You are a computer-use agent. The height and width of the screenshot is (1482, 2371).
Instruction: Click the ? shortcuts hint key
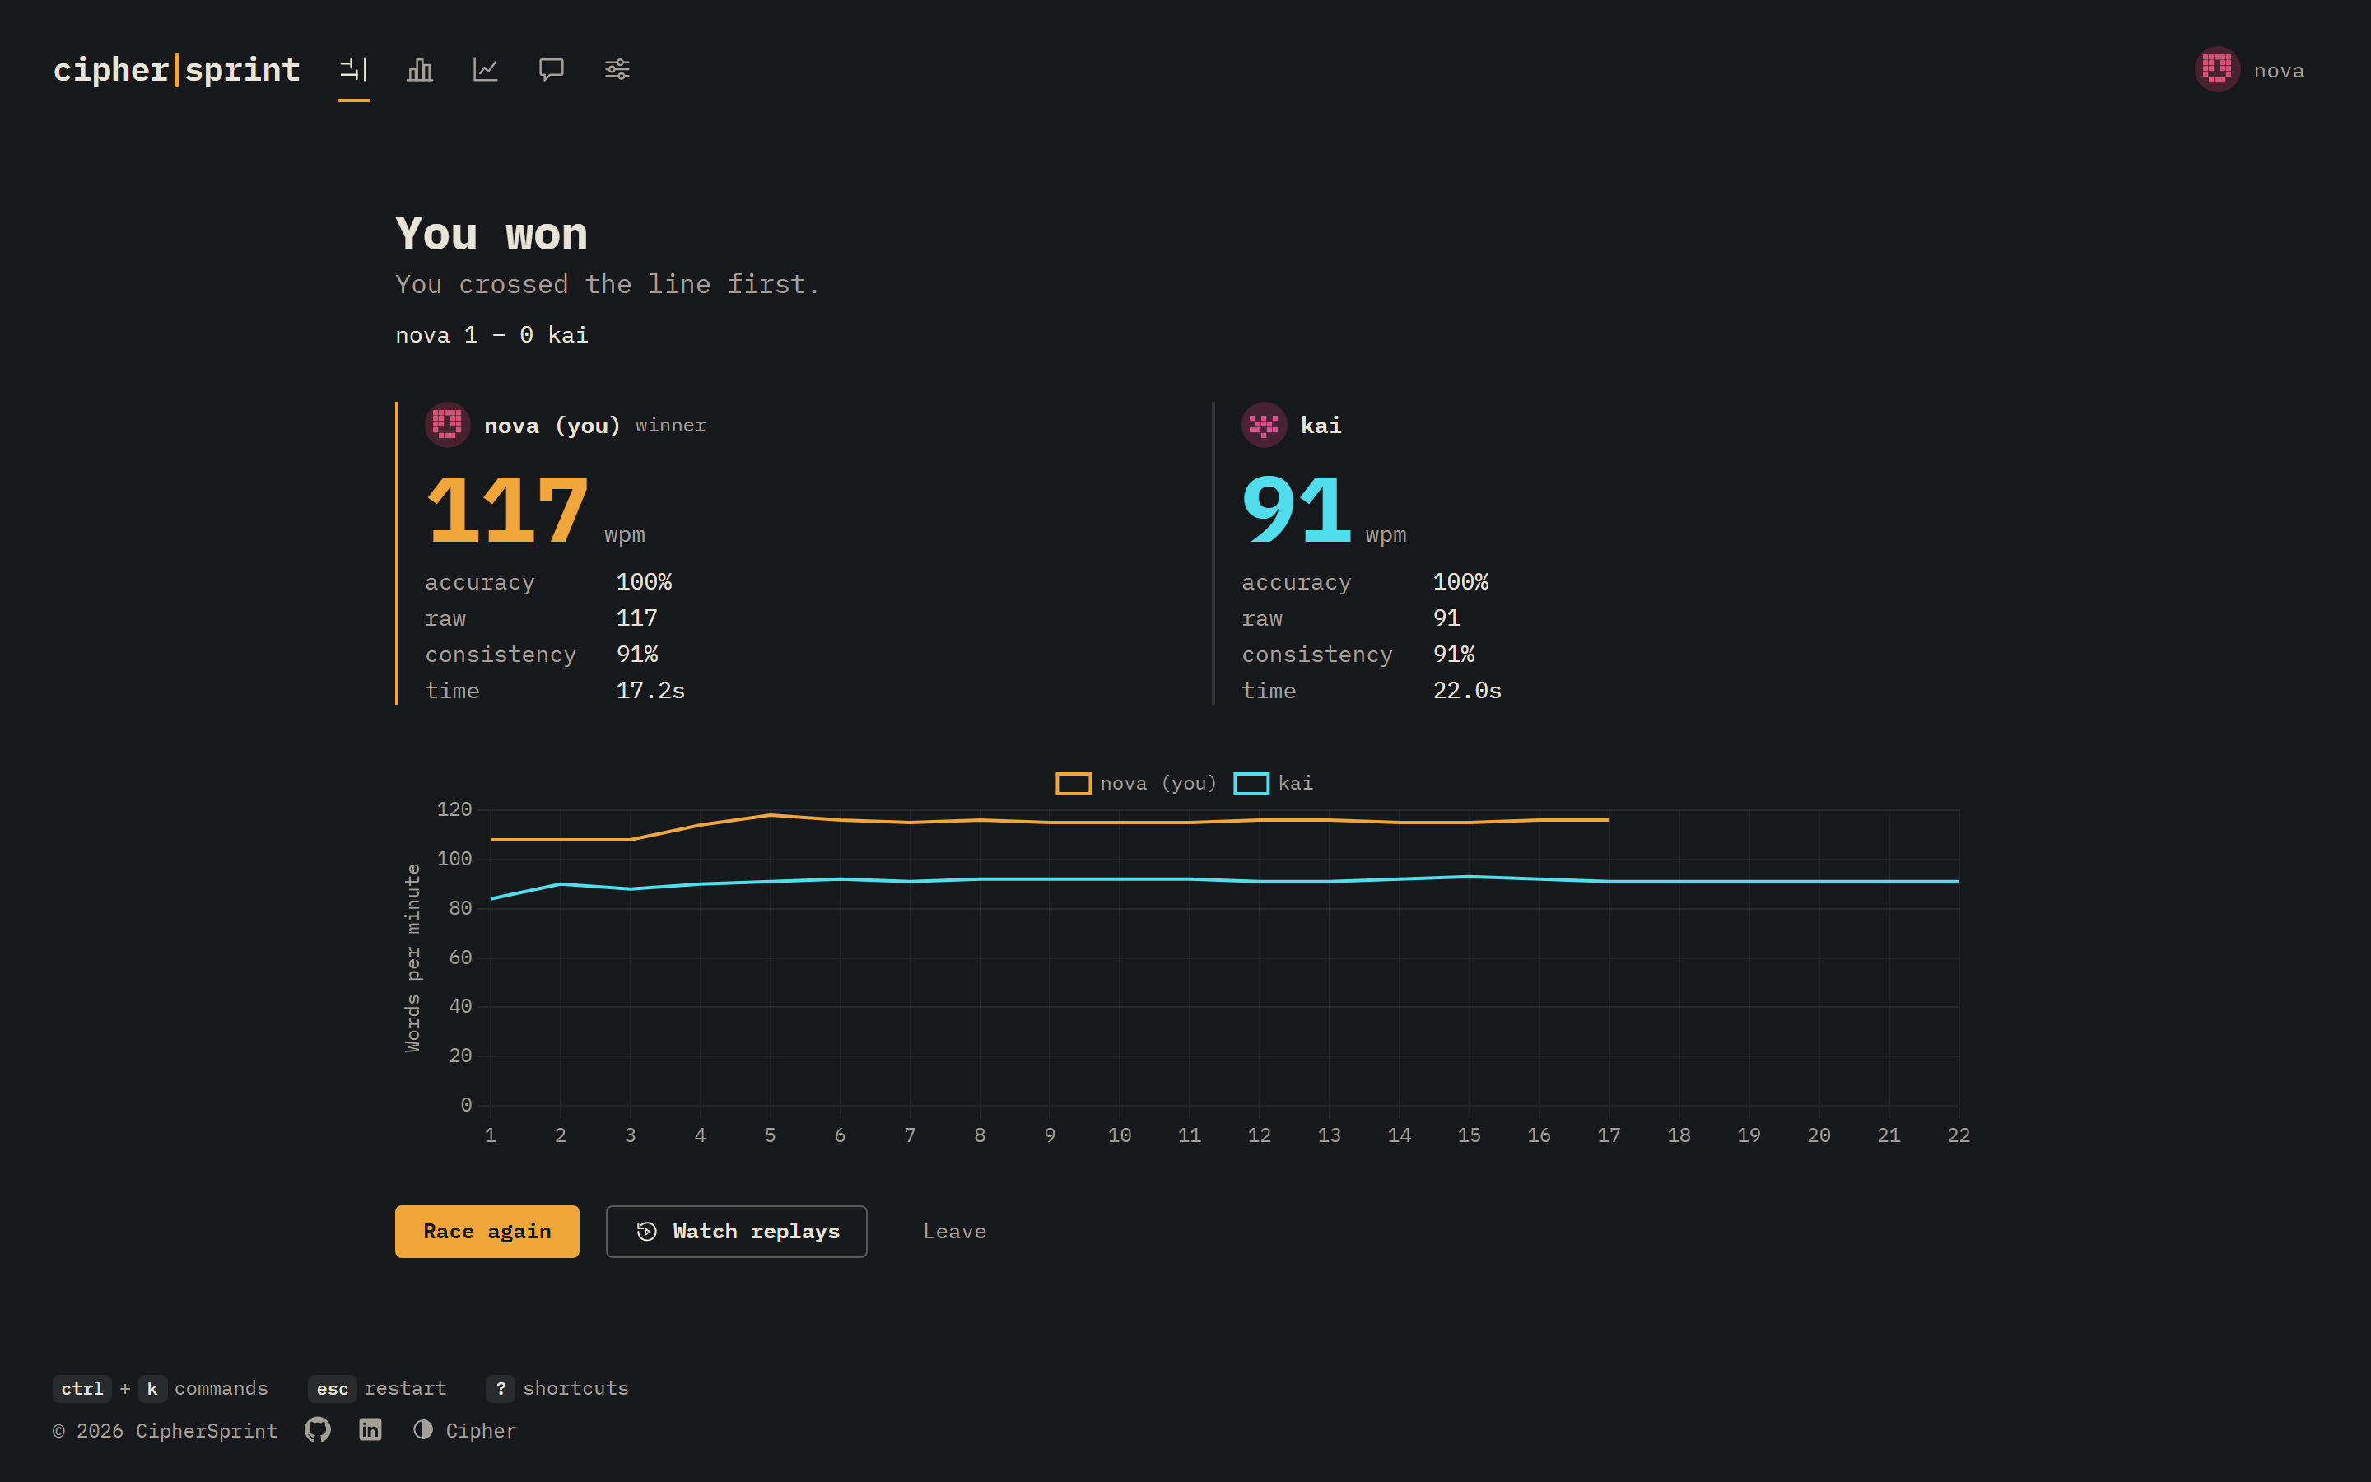[x=501, y=1388]
